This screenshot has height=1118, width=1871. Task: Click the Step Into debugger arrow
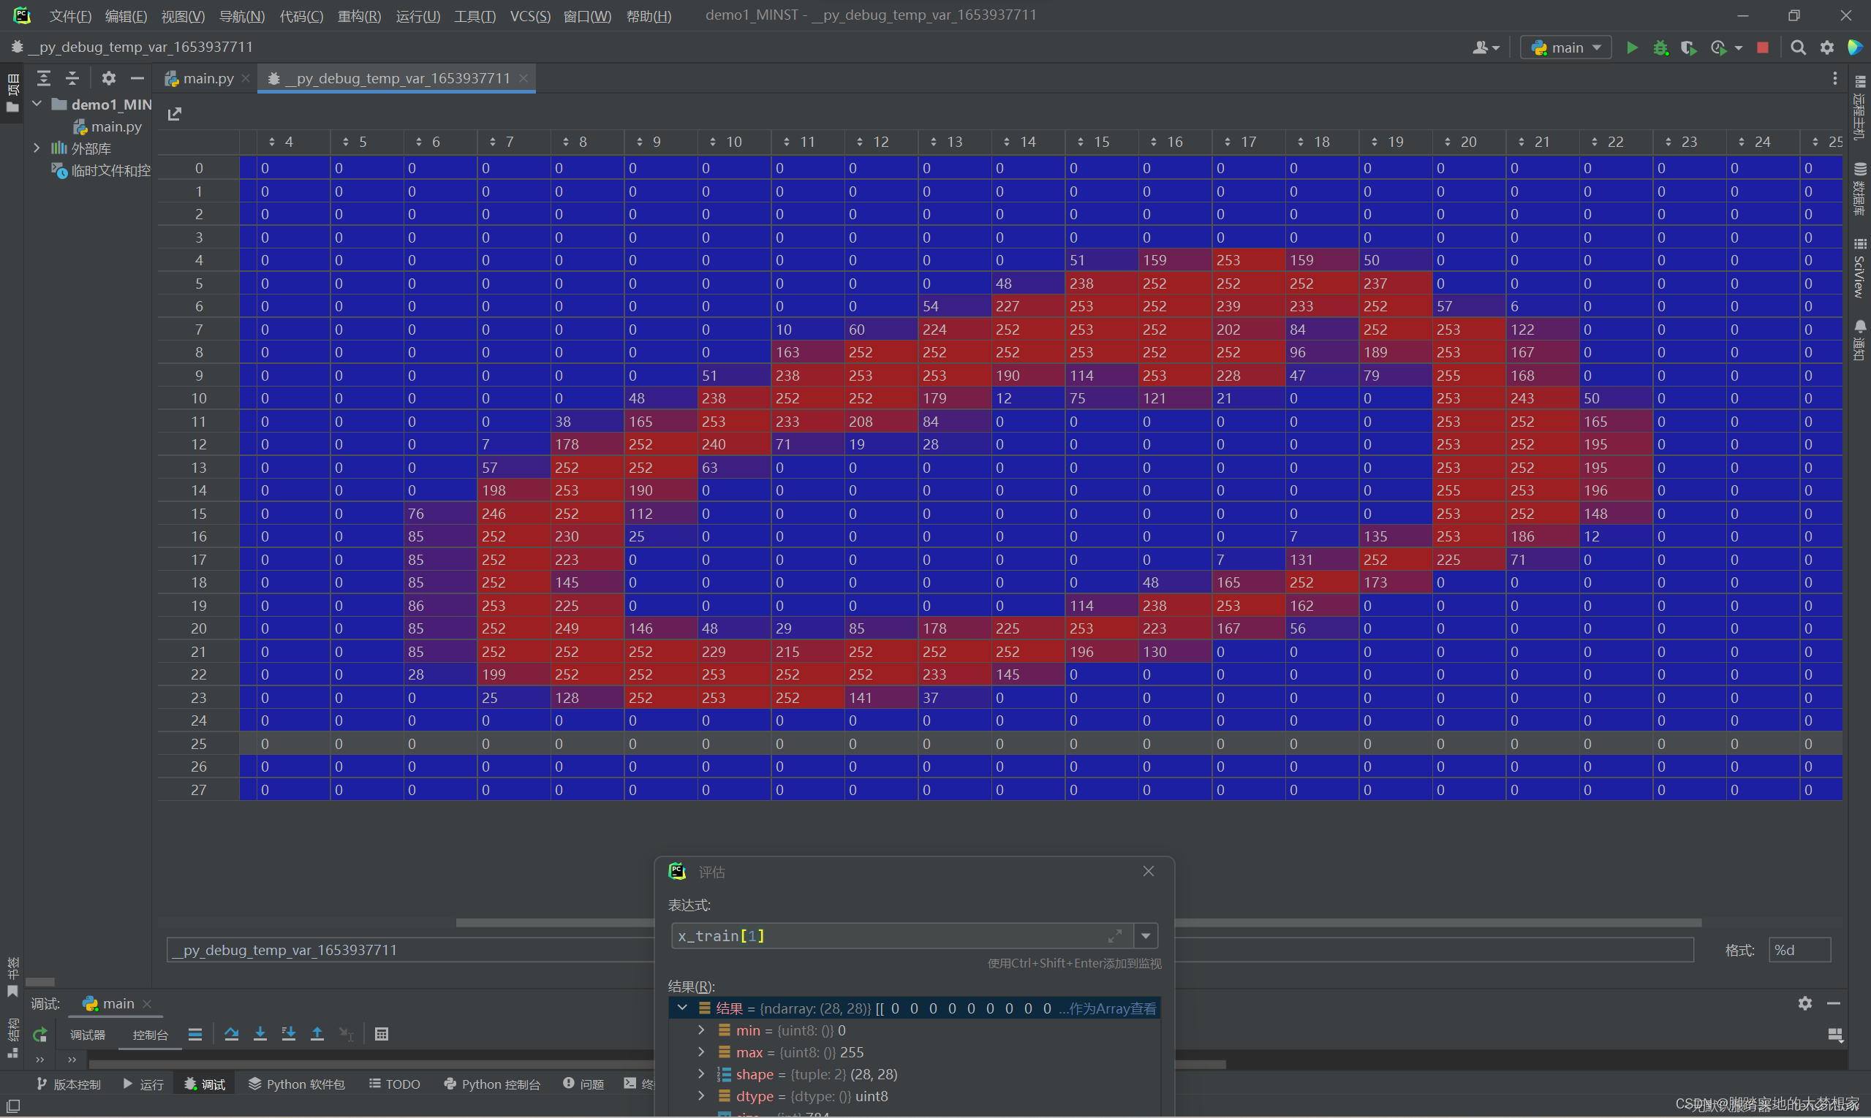[260, 1034]
